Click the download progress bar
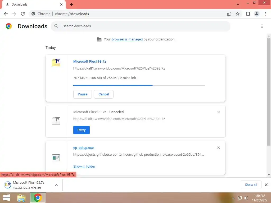 [x=139, y=85]
